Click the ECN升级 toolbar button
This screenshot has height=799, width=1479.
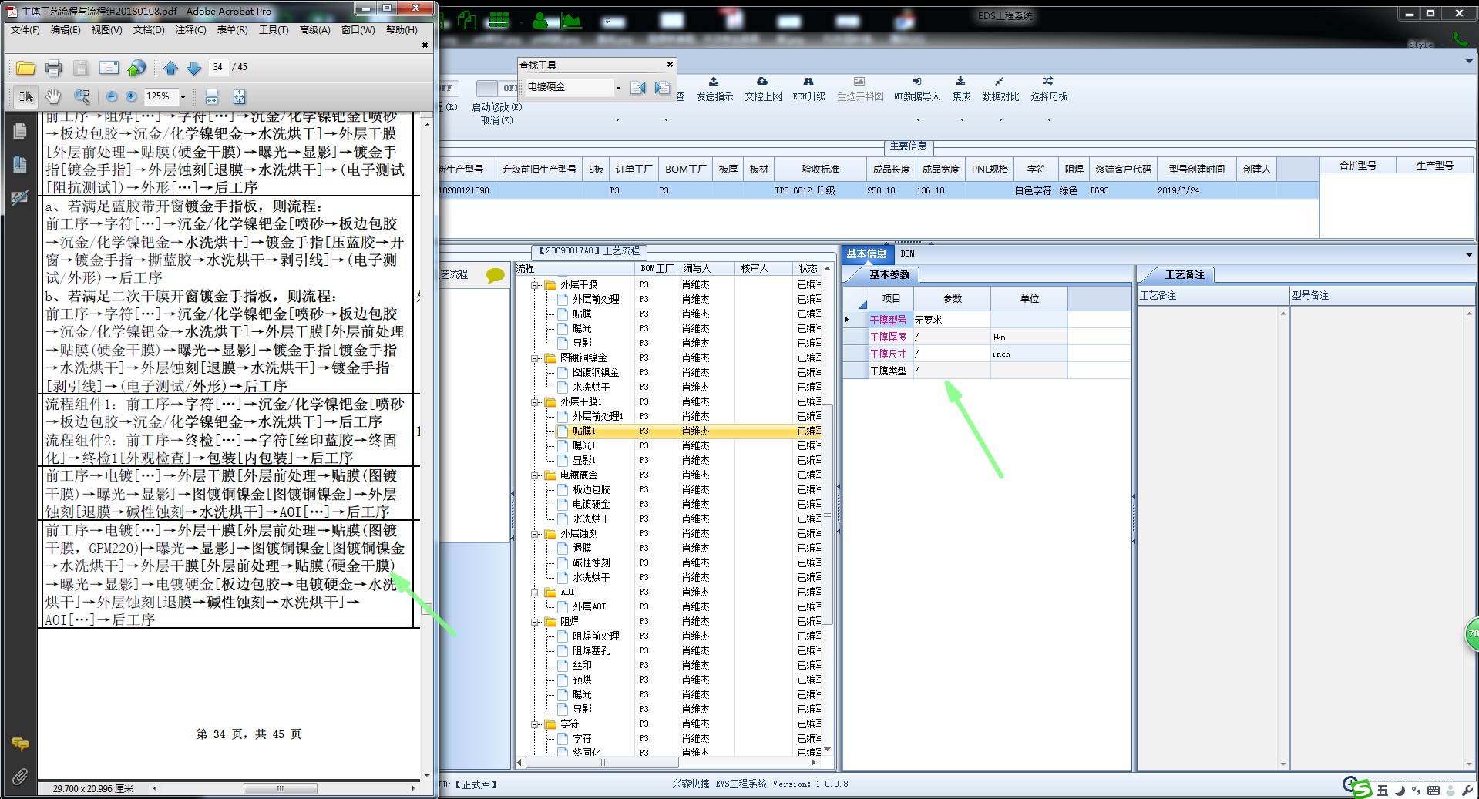tap(809, 89)
